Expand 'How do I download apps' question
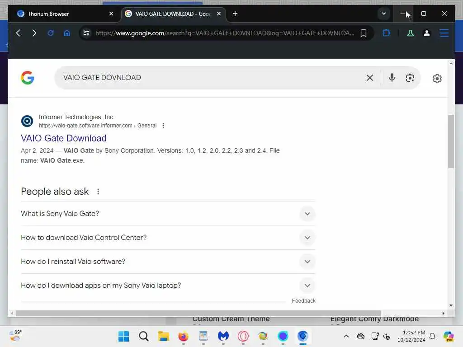The height and width of the screenshot is (347, 463). coord(168,286)
